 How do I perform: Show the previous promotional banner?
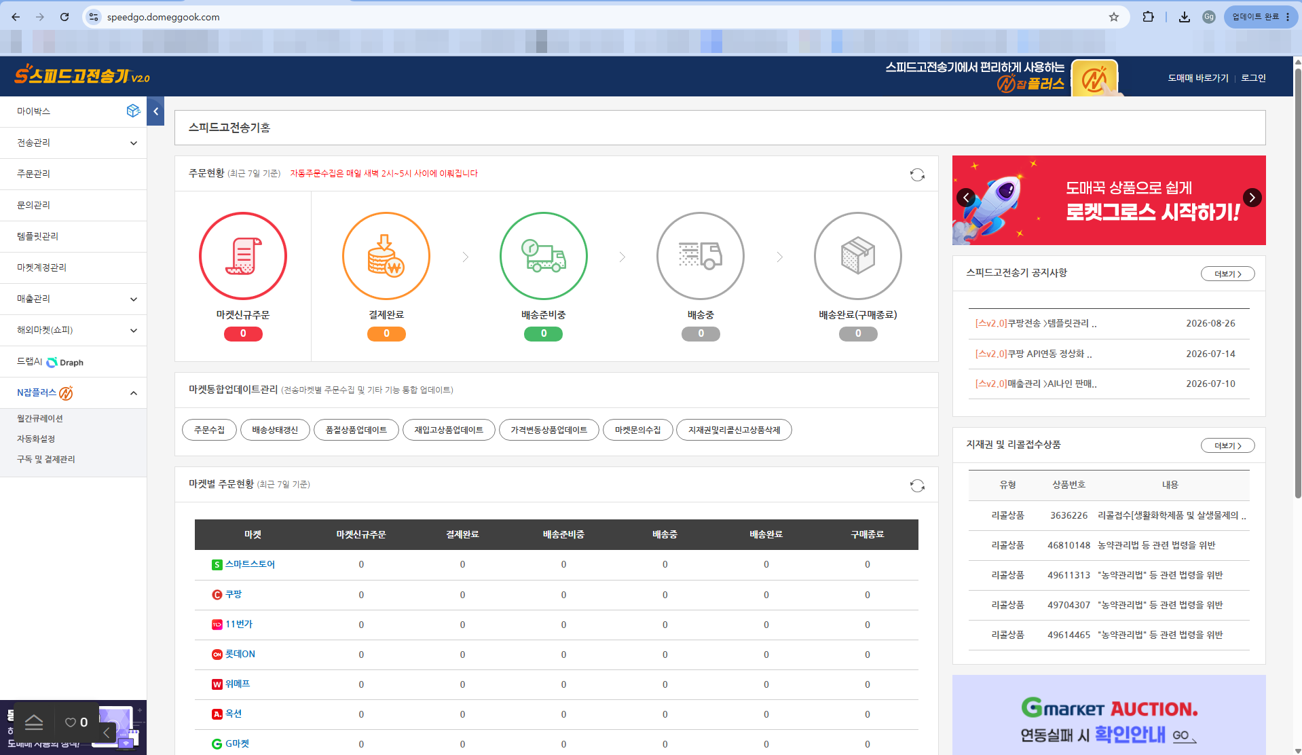click(966, 198)
